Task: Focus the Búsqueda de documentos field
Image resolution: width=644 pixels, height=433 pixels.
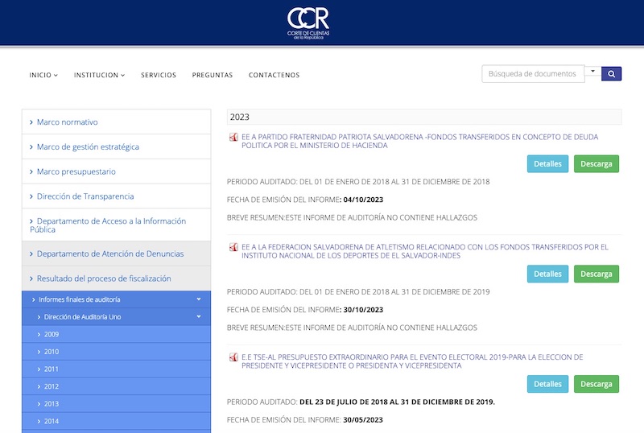Action: pos(533,74)
